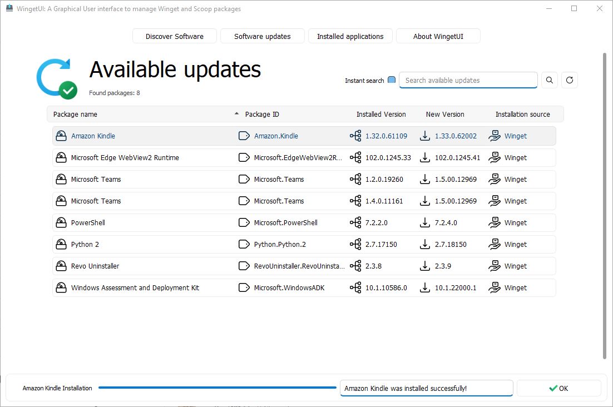Sort by Installed Version column header
Viewport: 613px width, 407px height.
click(381, 115)
